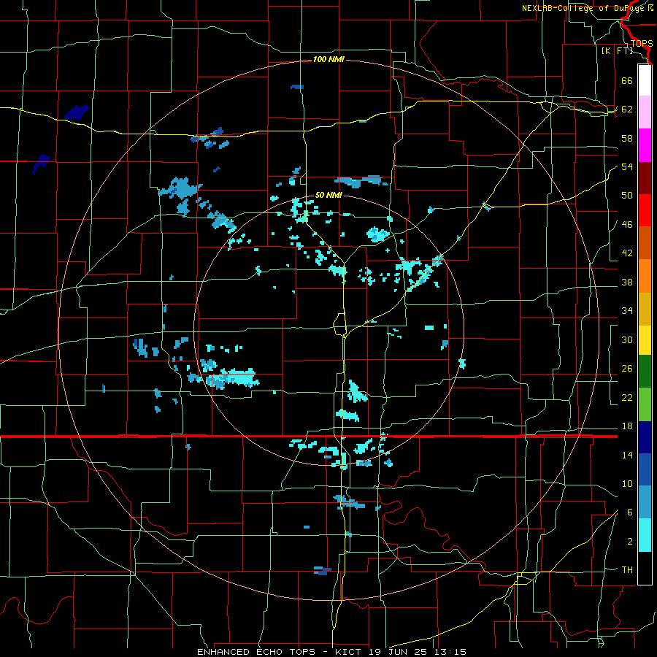Select the 58 legend value
Screen dimensions: 657x657
pos(627,138)
